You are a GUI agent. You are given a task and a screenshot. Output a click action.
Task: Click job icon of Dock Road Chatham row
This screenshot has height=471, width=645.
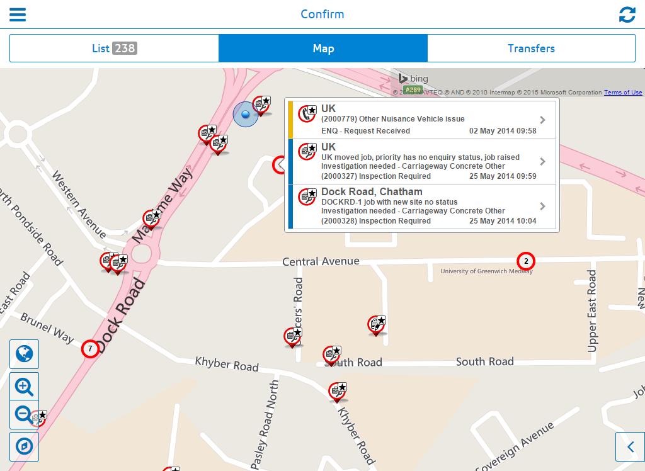point(307,196)
